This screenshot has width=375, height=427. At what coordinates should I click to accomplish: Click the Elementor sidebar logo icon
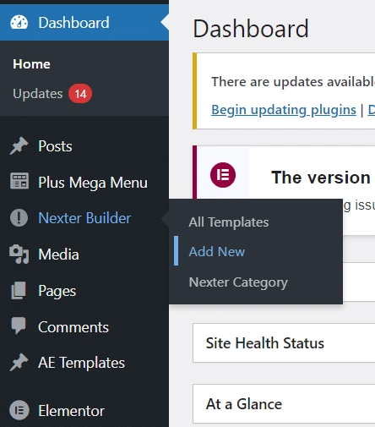coord(19,410)
